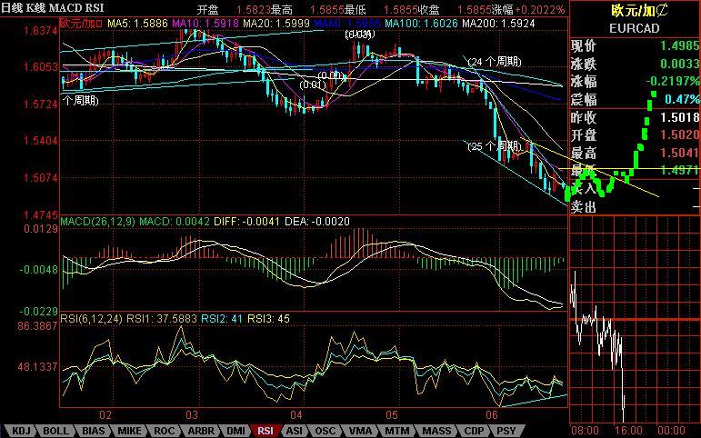Select the MA5: 1.5886 label
701x438 pixels.
pyautogui.click(x=138, y=24)
